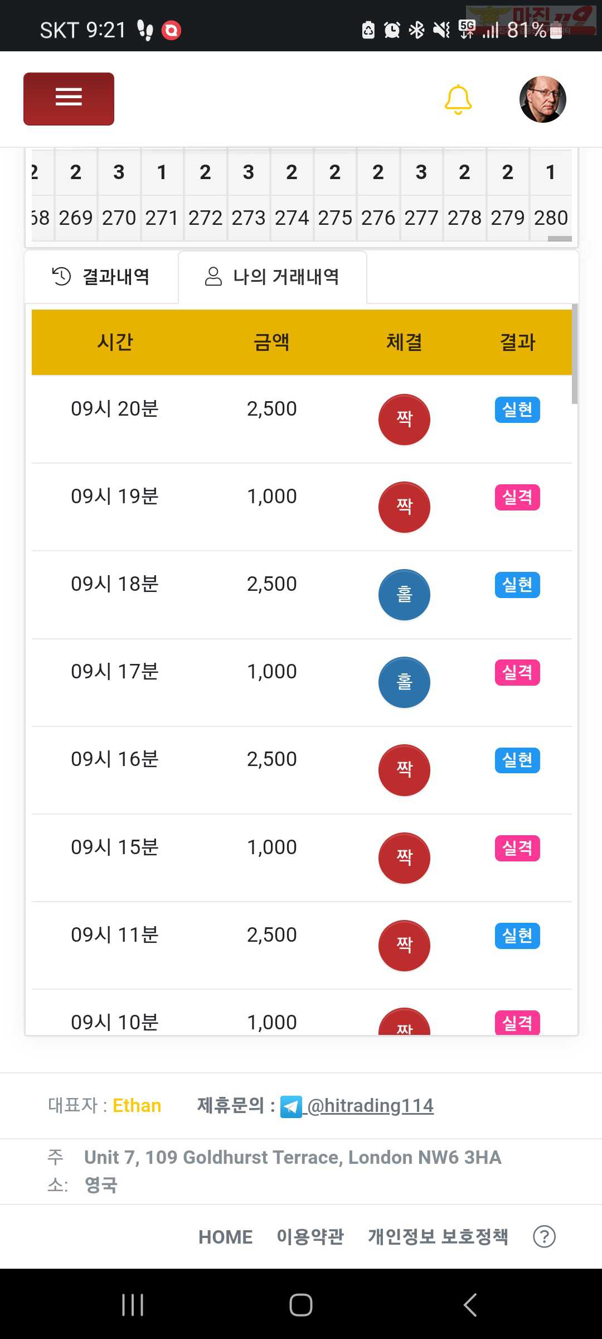Open the 이용약관 terms link
Screen dimensions: 602x1339
click(310, 1237)
